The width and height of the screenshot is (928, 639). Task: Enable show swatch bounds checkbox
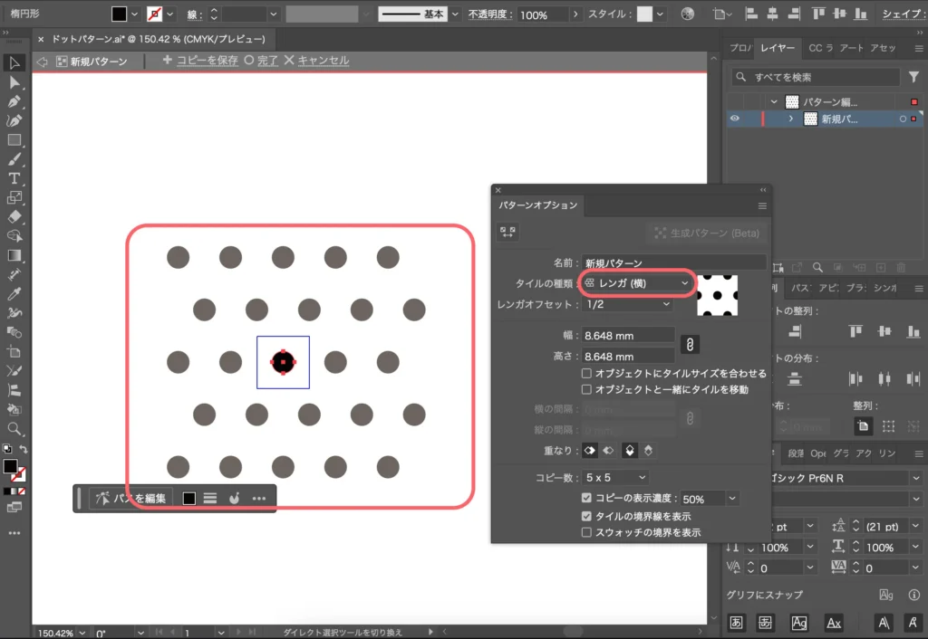coord(587,532)
